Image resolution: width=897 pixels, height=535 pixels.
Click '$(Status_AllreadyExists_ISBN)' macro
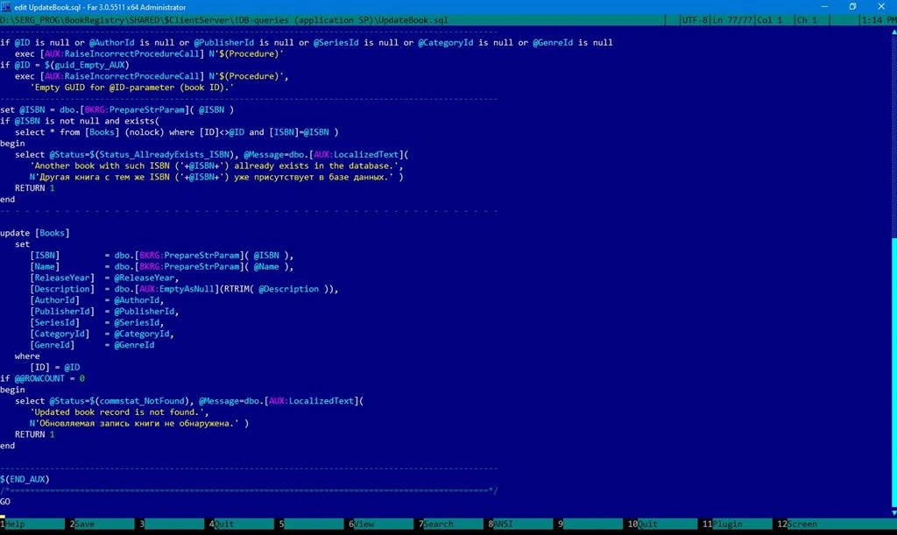(x=163, y=154)
